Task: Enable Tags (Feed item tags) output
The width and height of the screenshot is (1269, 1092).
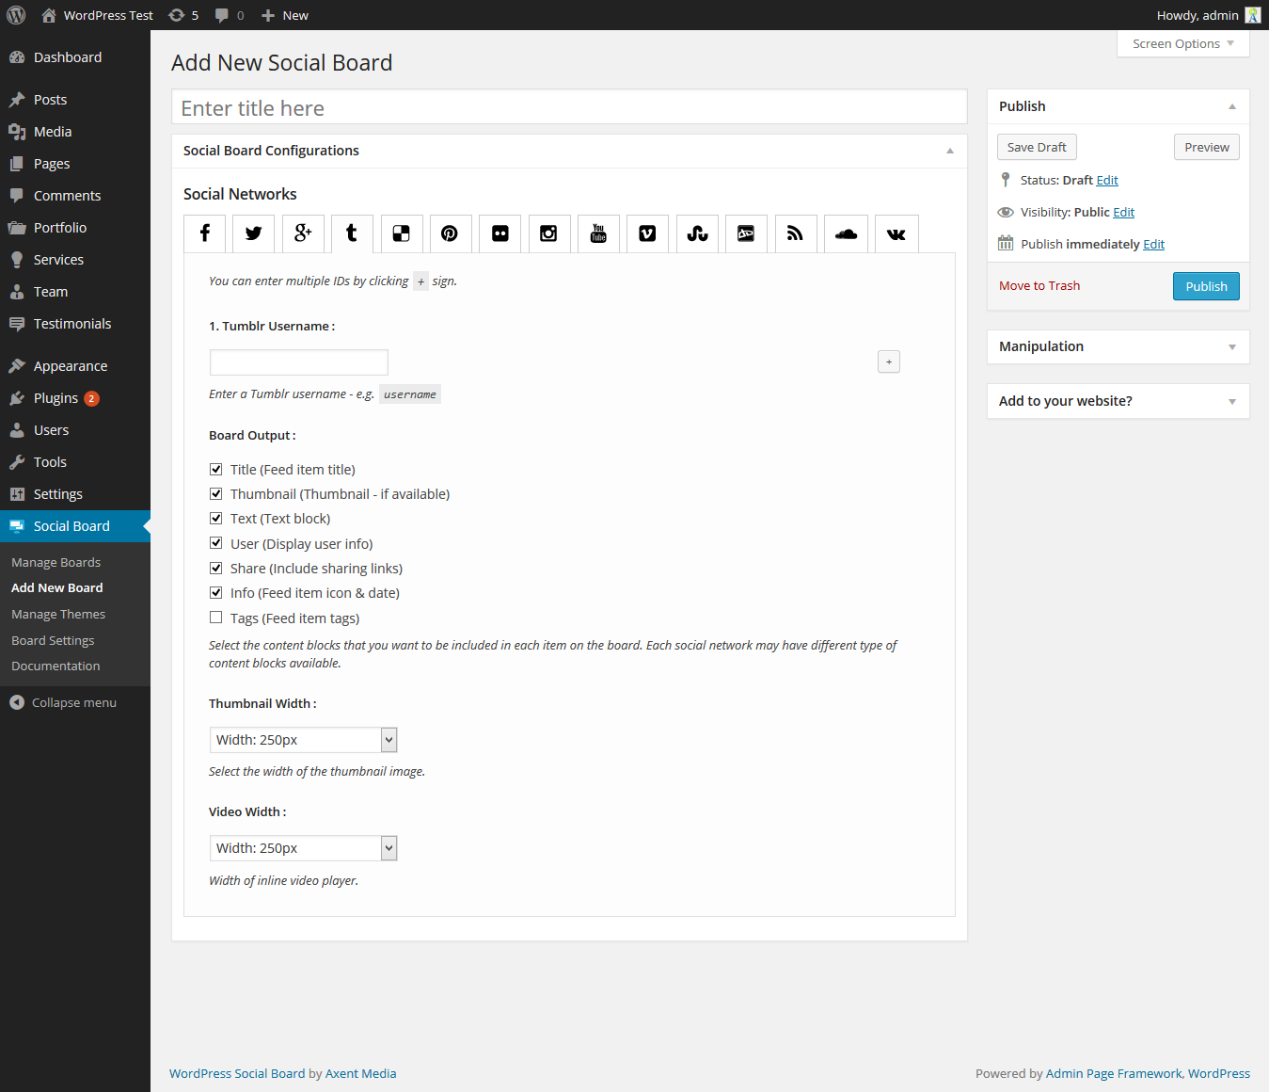Action: coord(215,617)
